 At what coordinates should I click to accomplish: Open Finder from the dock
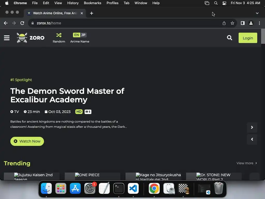(46, 188)
